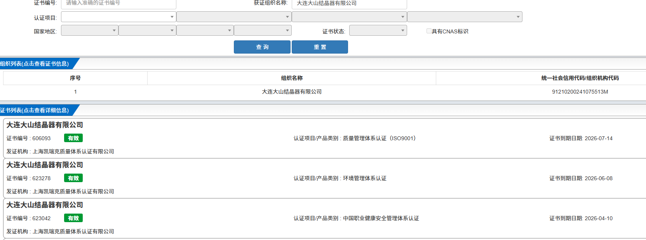
Task: Click the 序号 column header
Action: [x=75, y=78]
